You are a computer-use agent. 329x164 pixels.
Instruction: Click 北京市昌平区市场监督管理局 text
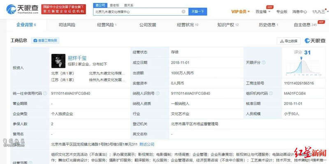click(x=195, y=124)
